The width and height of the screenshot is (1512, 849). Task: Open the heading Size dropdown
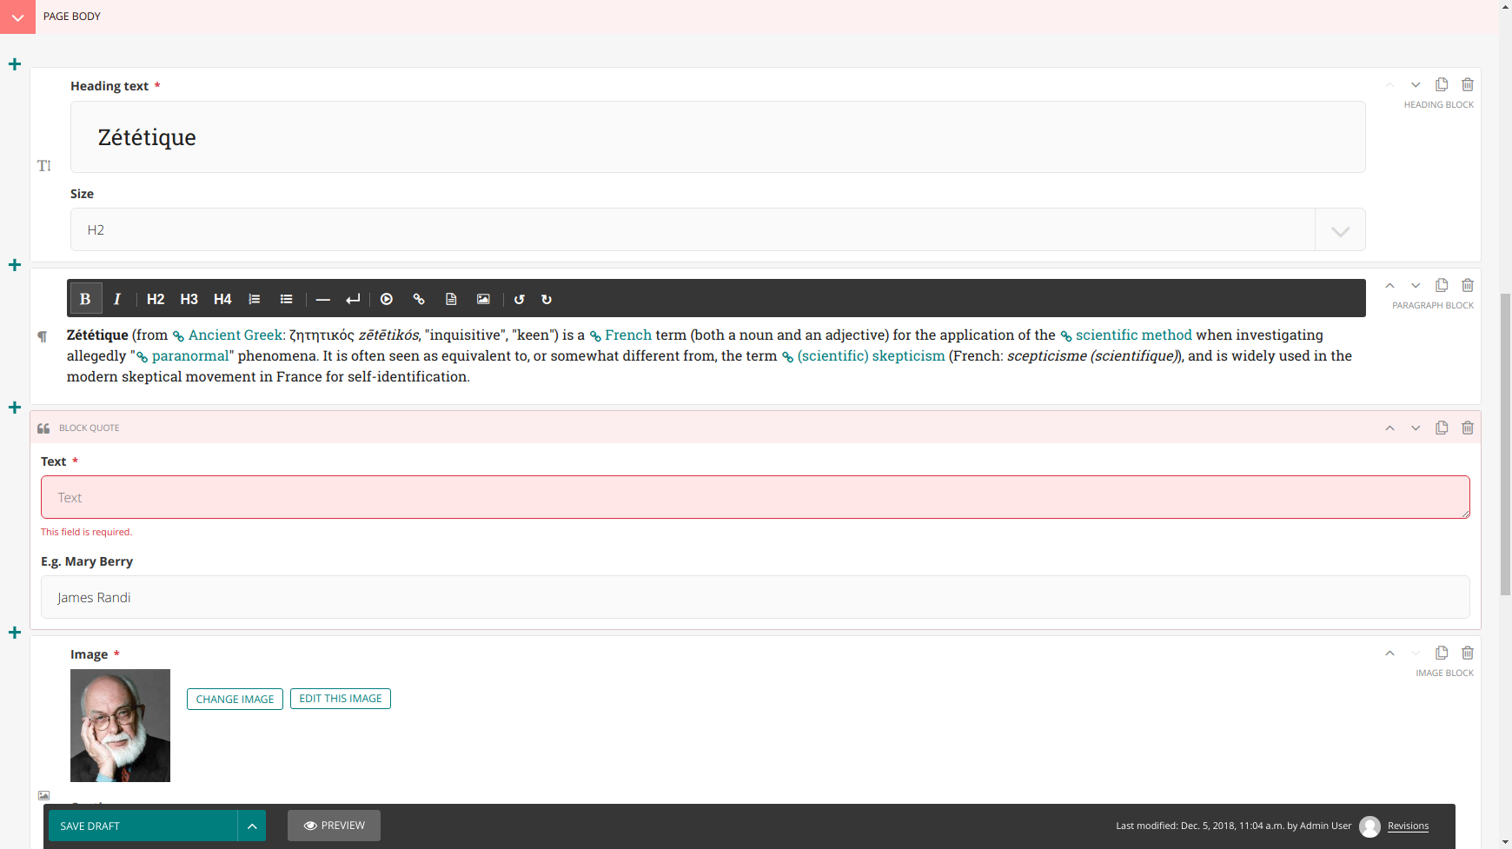coord(1339,229)
